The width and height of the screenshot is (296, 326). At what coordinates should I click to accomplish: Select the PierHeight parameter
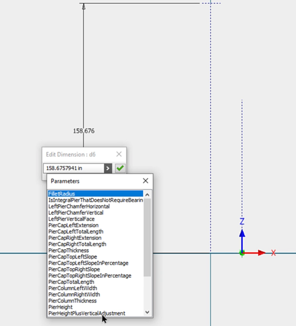95,307
